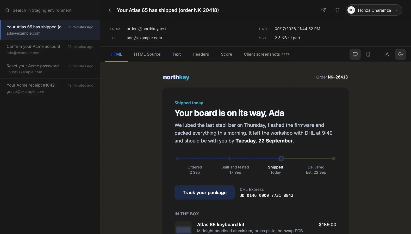Click sender address orders@northkey.test

tap(147, 29)
